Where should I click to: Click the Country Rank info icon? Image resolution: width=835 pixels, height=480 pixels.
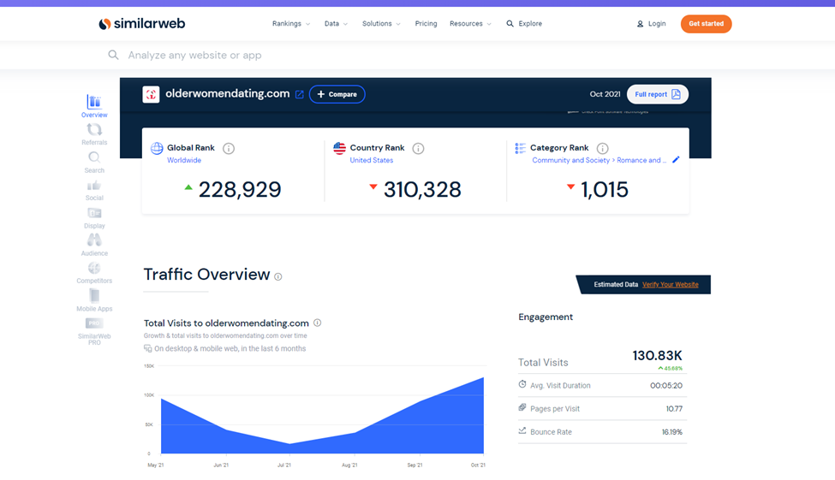pyautogui.click(x=418, y=149)
